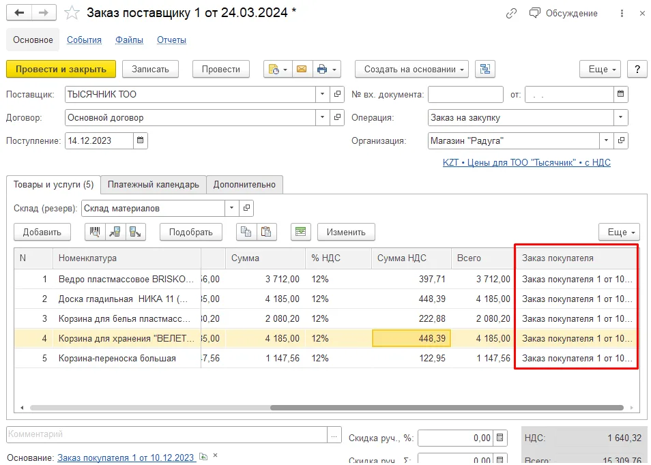This screenshot has width=651, height=465.
Task: Click the № вх. документа input field
Action: point(465,94)
